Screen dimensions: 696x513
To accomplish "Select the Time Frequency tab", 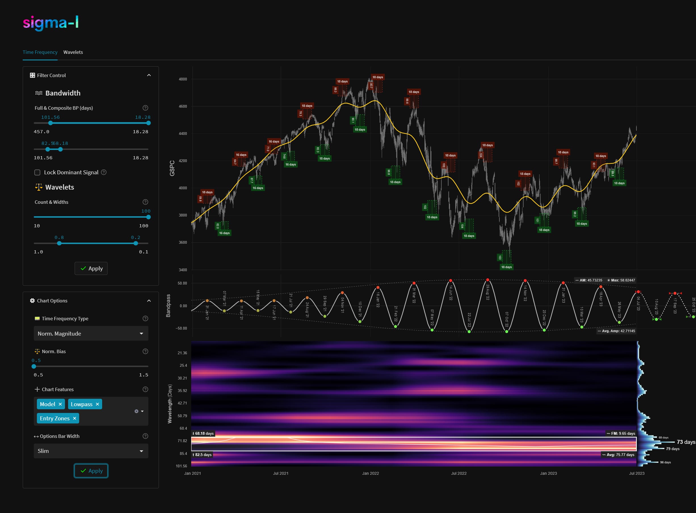I will pyautogui.click(x=40, y=52).
